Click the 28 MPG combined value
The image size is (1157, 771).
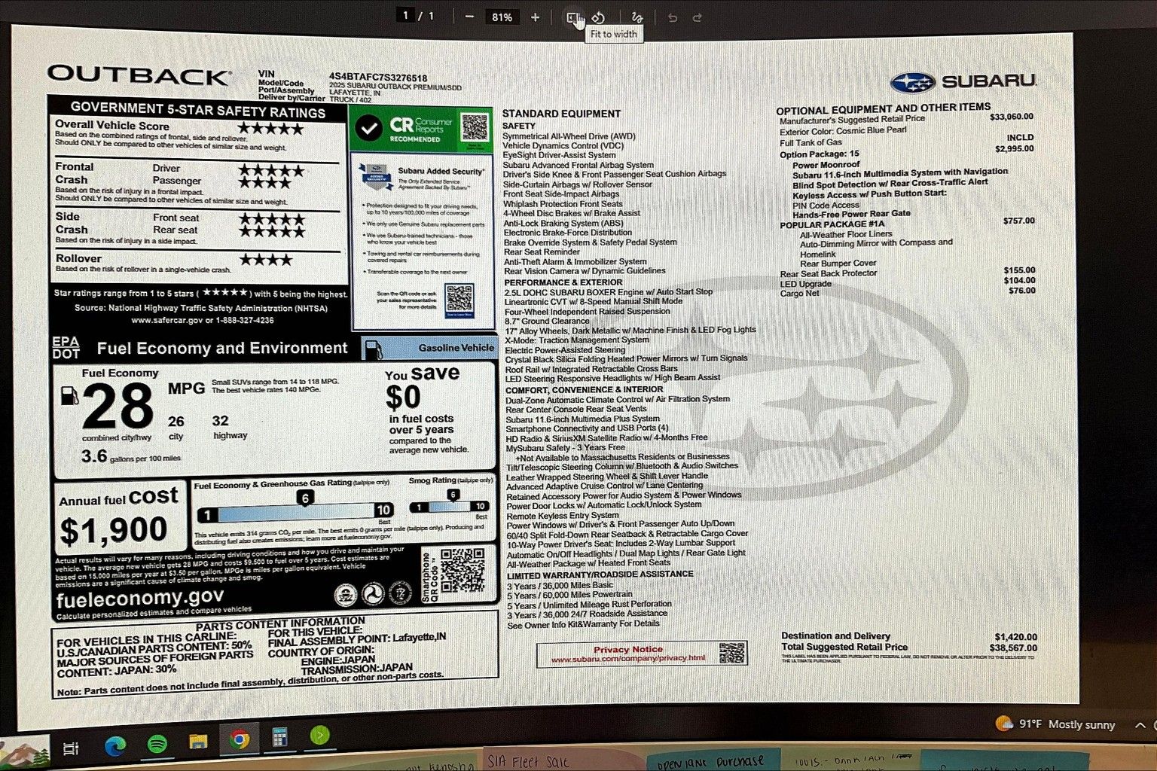coord(118,407)
